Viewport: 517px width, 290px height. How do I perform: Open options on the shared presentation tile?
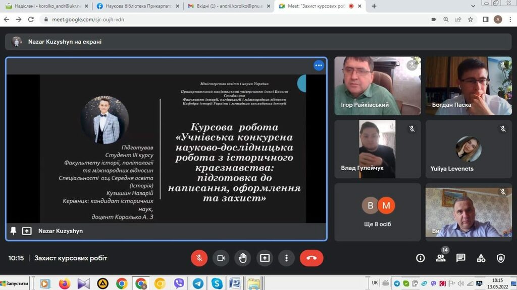319,65
